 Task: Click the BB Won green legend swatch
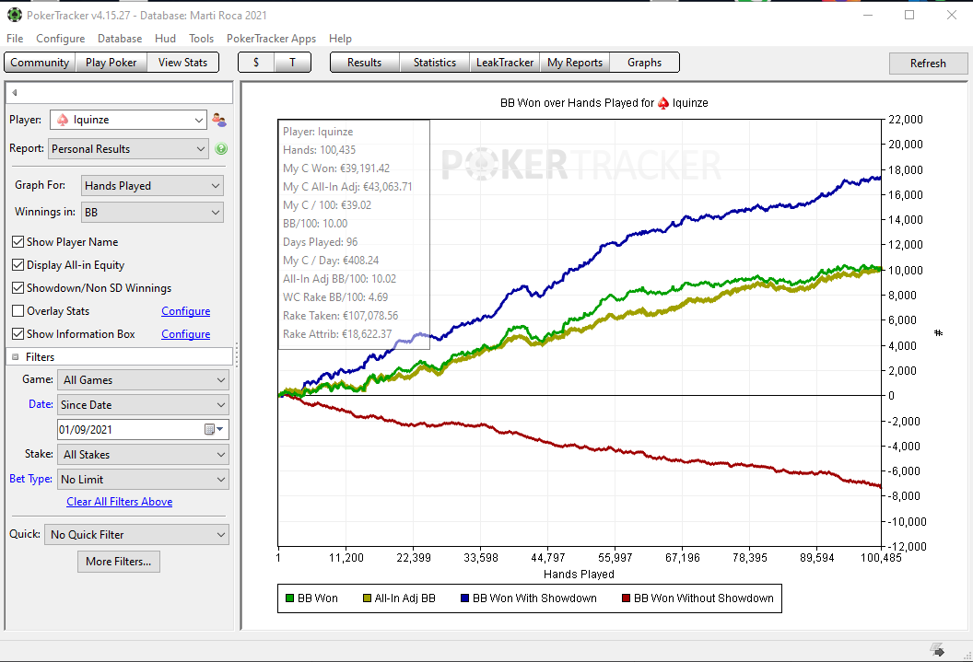click(x=289, y=598)
